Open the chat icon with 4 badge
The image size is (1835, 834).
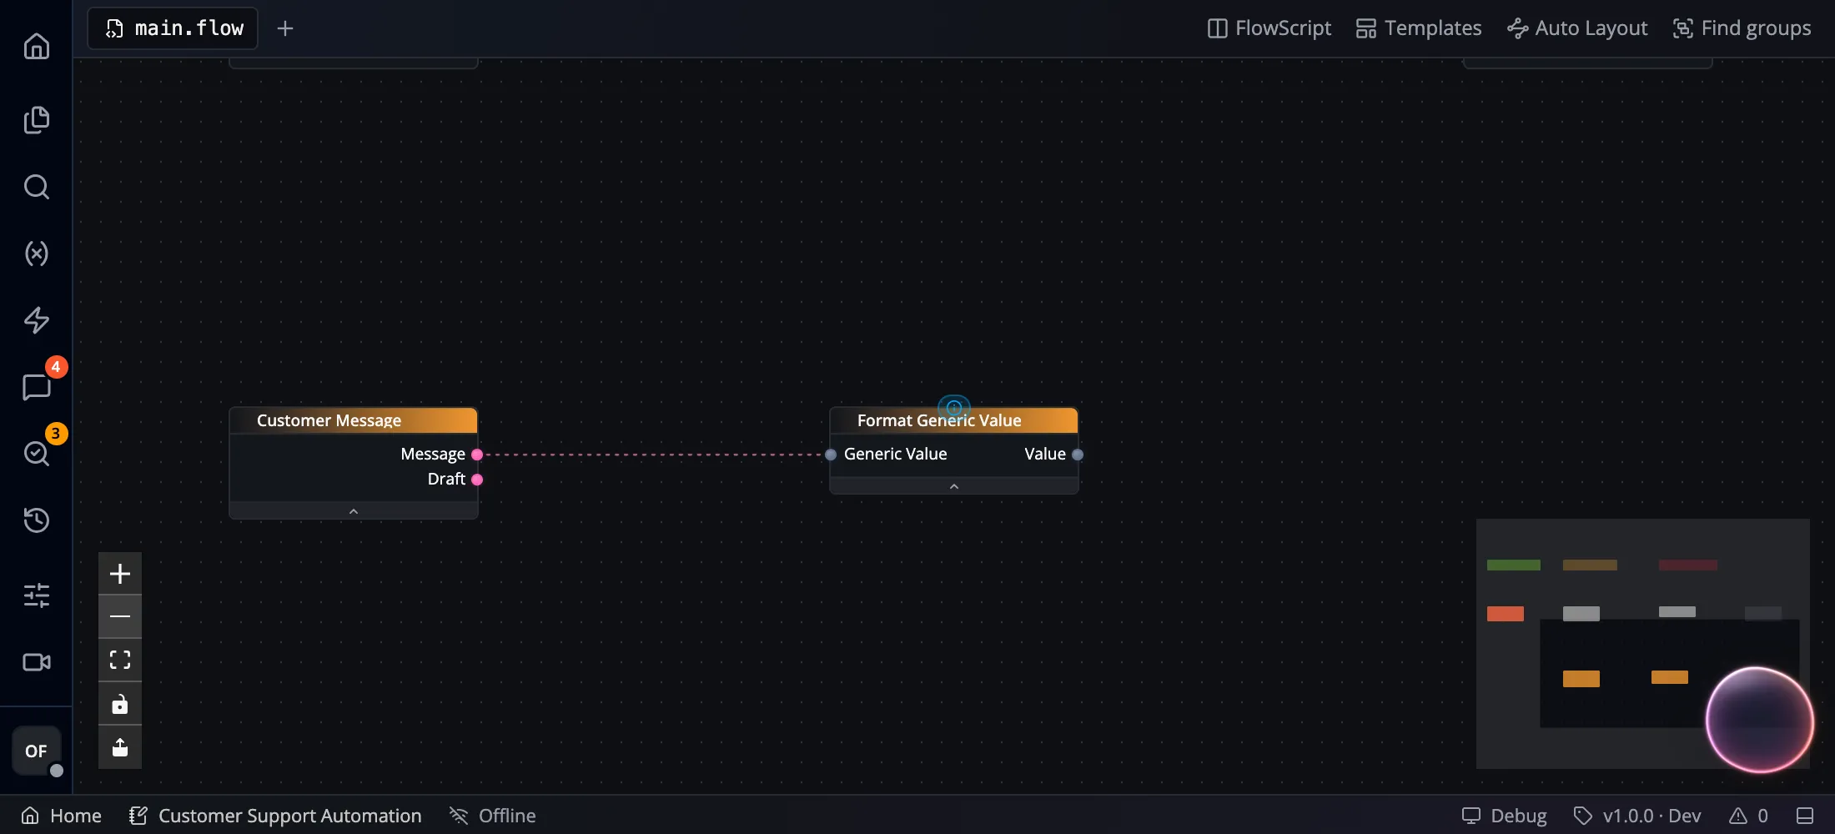coord(36,387)
